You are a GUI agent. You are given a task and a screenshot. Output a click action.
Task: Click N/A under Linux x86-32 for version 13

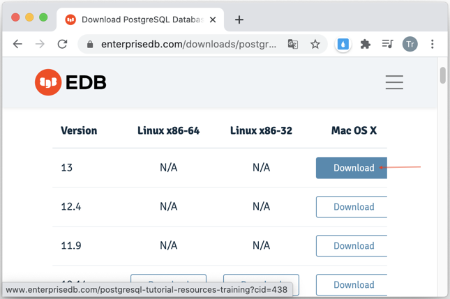coord(261,168)
